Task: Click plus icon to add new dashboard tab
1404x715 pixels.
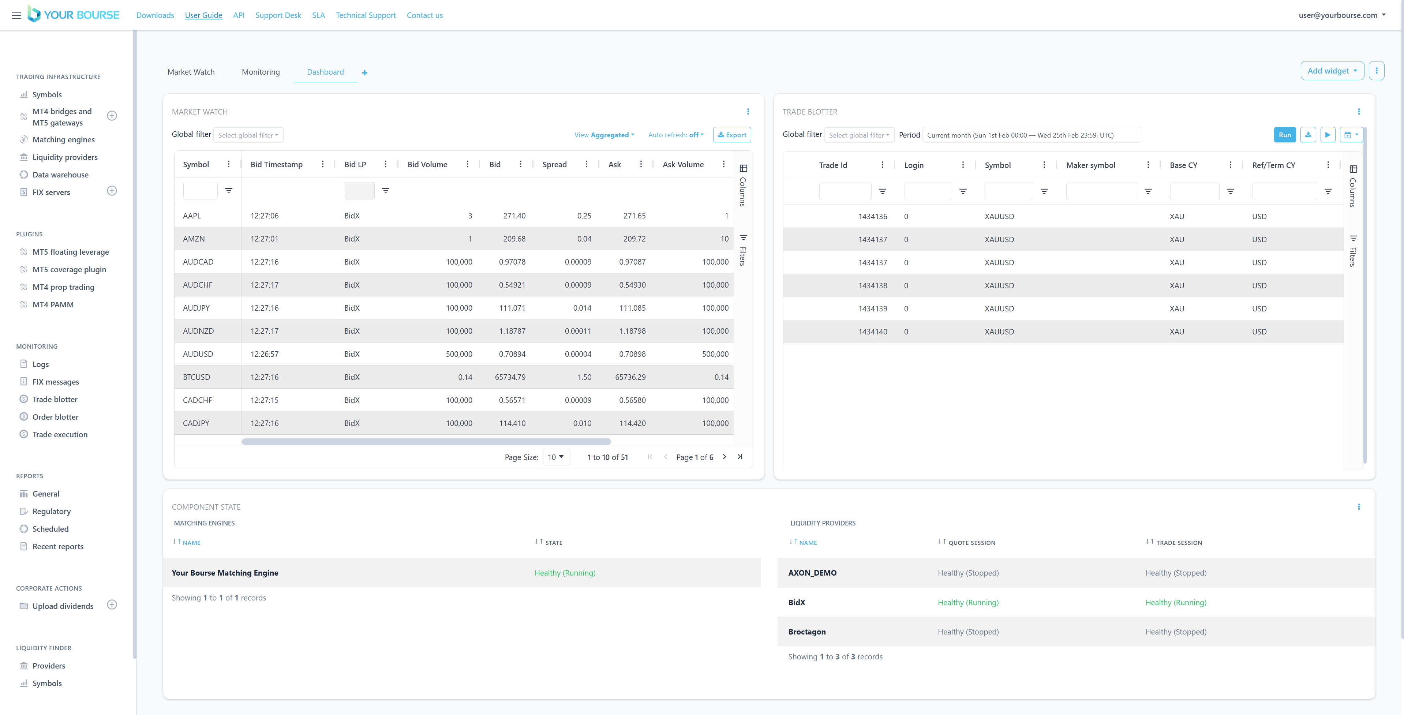Action: tap(364, 72)
